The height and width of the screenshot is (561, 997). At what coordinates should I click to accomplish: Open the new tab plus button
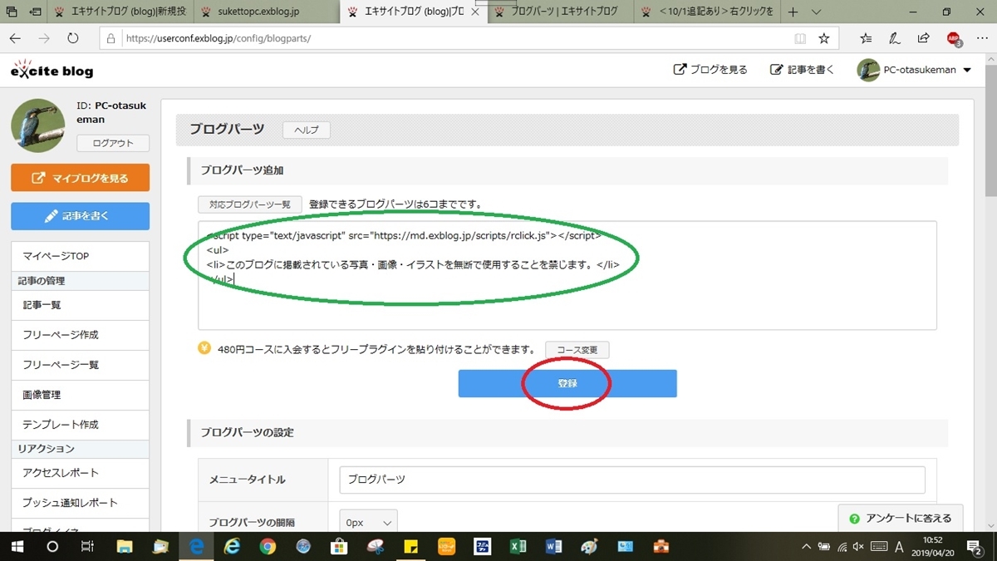pos(793,12)
